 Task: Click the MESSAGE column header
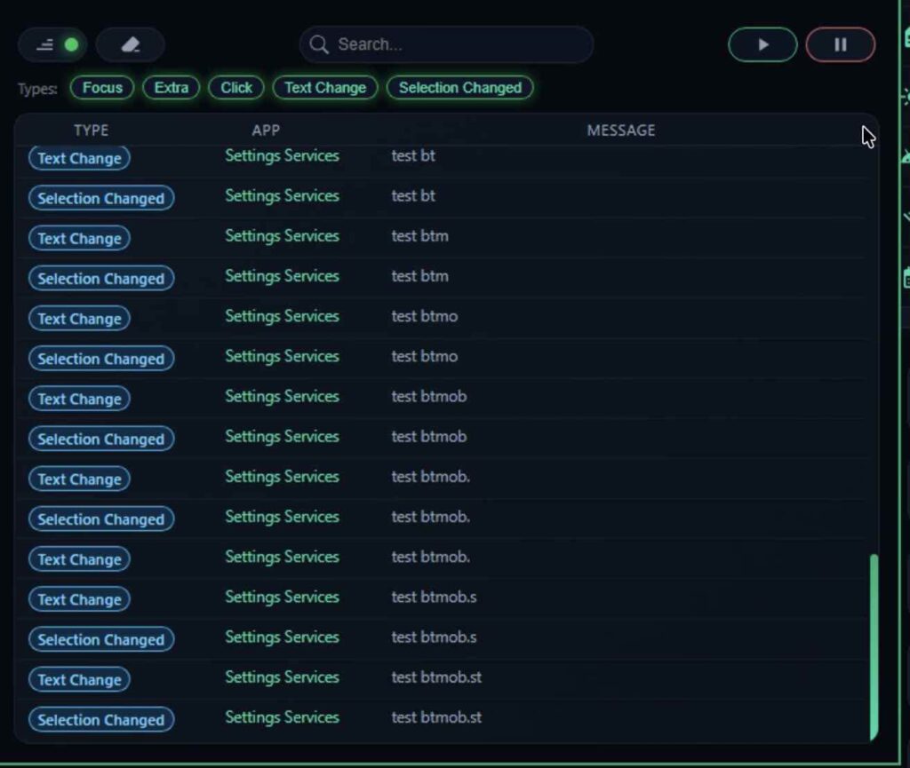(621, 131)
